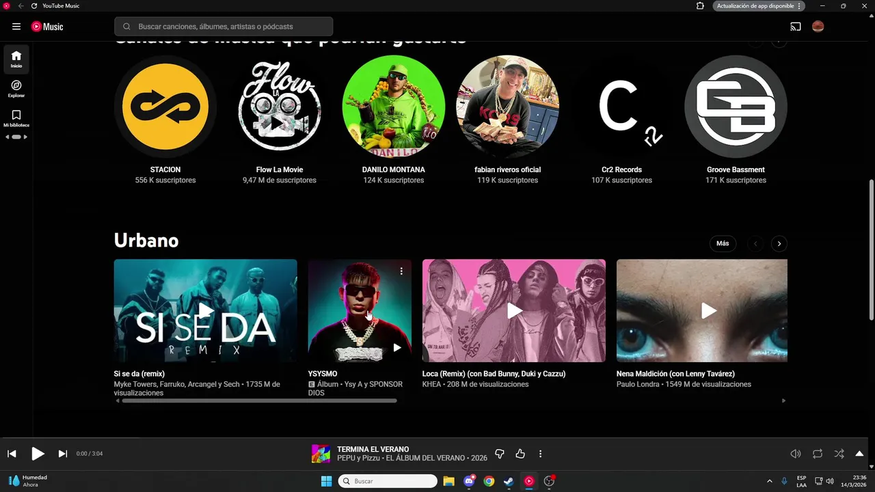Go to Inicio in the sidebar

(16, 59)
